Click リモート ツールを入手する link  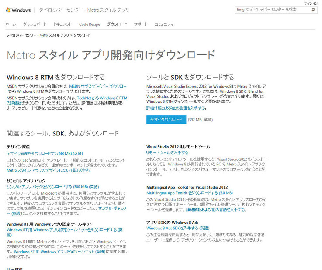point(167,152)
